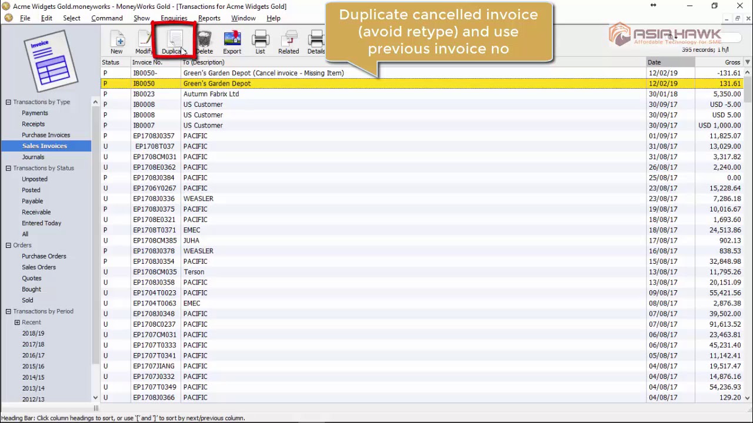The height and width of the screenshot is (423, 753).
Task: Click the Duplicate toolbar icon
Action: tap(174, 42)
